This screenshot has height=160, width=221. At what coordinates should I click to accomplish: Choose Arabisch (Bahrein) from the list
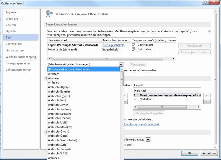coord(84,92)
